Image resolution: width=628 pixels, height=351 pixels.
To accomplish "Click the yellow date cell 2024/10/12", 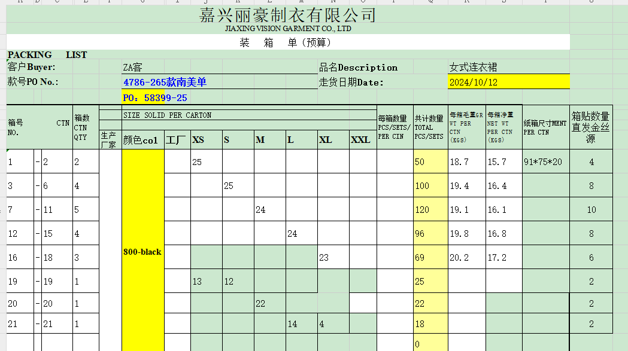I will (473, 83).
